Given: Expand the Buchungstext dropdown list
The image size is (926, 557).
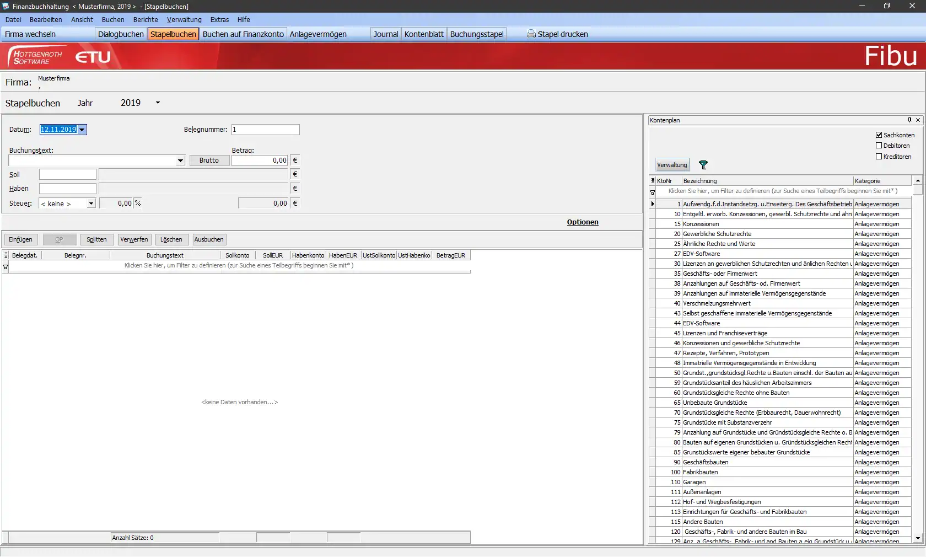Looking at the screenshot, I should coord(180,160).
